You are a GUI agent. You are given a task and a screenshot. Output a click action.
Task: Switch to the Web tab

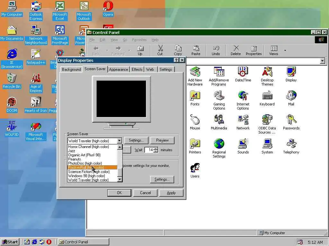[150, 70]
